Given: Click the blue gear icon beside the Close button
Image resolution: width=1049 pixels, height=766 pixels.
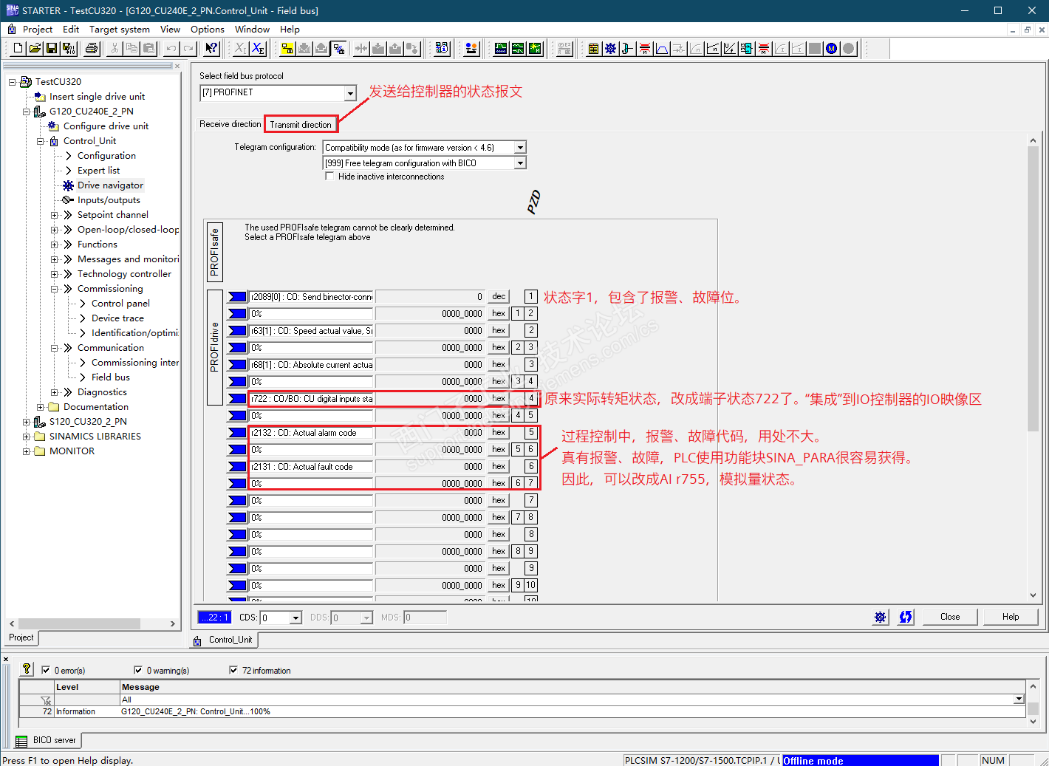Looking at the screenshot, I should tap(880, 617).
